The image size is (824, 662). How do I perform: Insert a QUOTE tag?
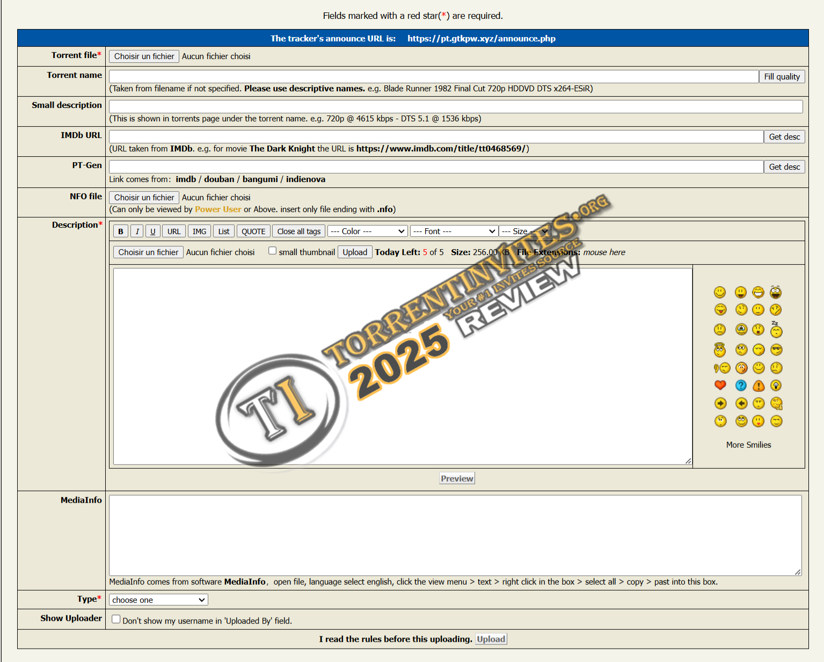[x=253, y=231]
